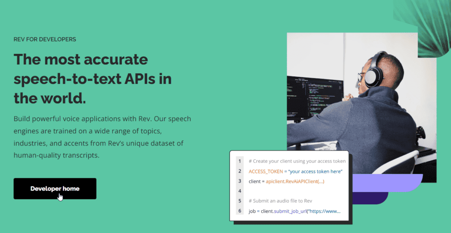Click the headline 'The most accurate speech-to-text APIs'
Viewport: 451px width, 233px height.
[92, 79]
